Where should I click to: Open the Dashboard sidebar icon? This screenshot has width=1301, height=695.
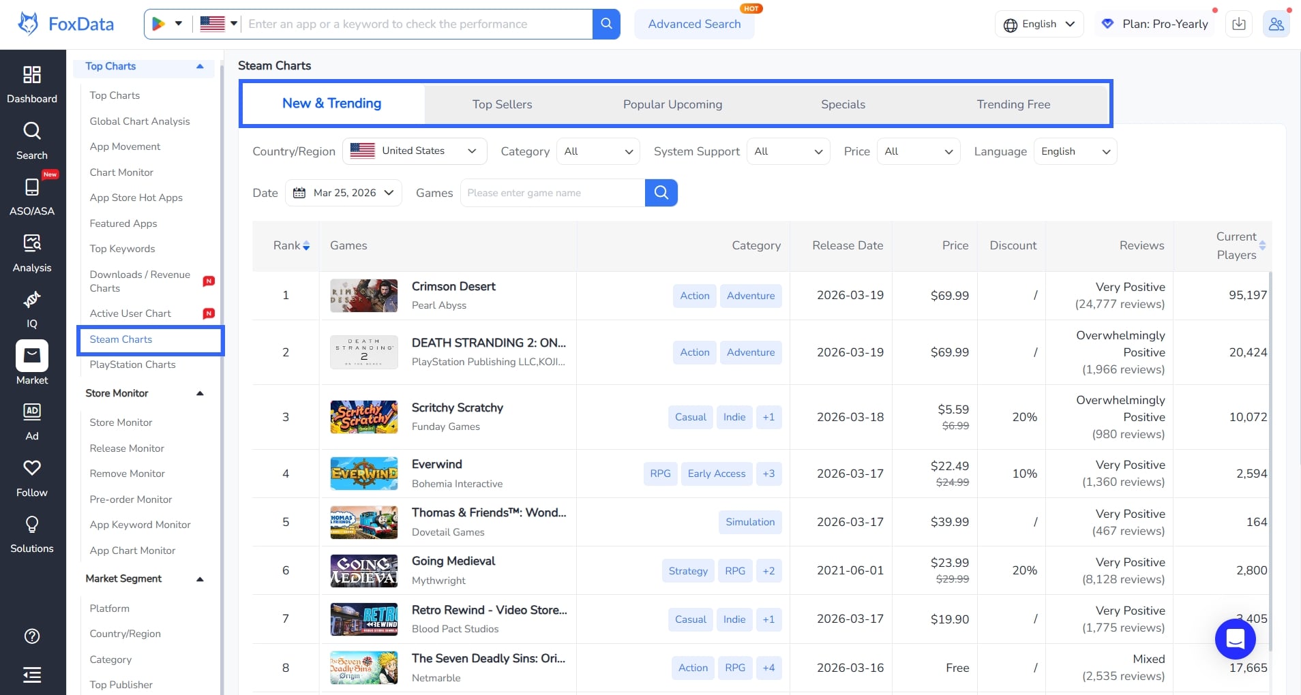click(31, 84)
